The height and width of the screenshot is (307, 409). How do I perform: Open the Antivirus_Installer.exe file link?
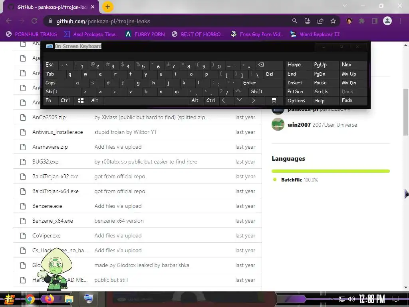[58, 132]
